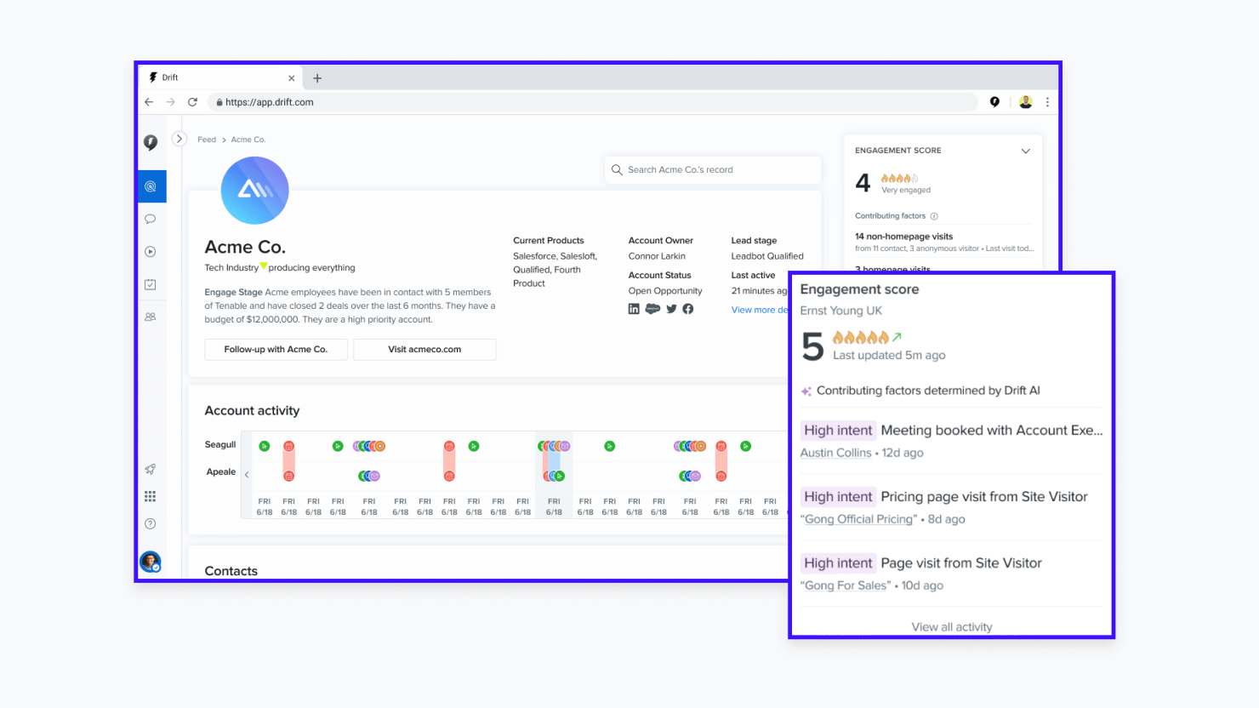Click Pricing page visit from Site Visitor

tap(984, 497)
